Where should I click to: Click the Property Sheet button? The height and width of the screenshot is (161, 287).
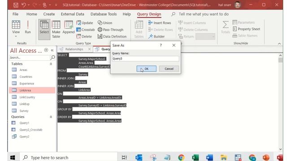pos(246,29)
